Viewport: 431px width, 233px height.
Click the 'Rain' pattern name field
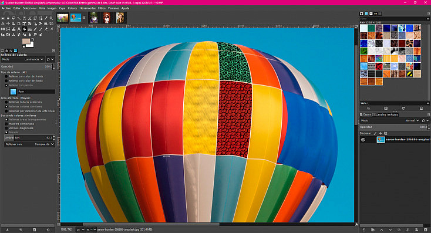[x=36, y=92]
